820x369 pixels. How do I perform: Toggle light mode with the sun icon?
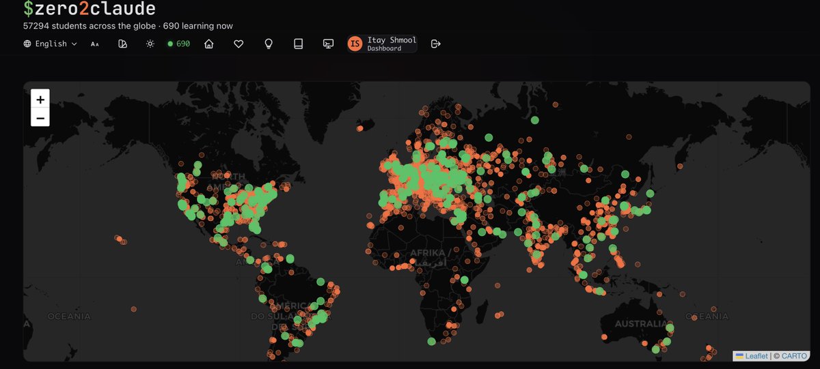tap(150, 44)
